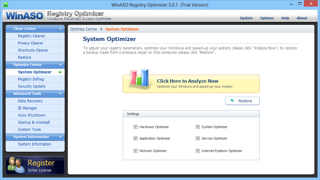This screenshot has height=180, width=320.
Task: Open Registry Defrag
Action: pyautogui.click(x=35, y=79)
